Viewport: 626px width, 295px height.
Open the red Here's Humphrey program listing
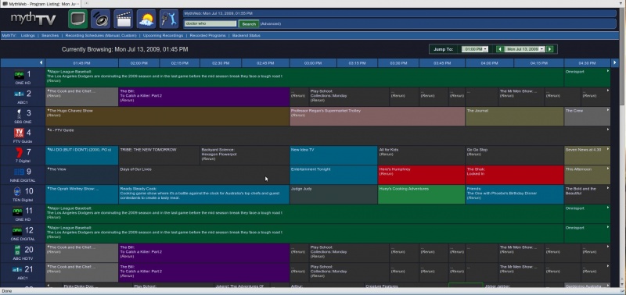tap(421, 175)
